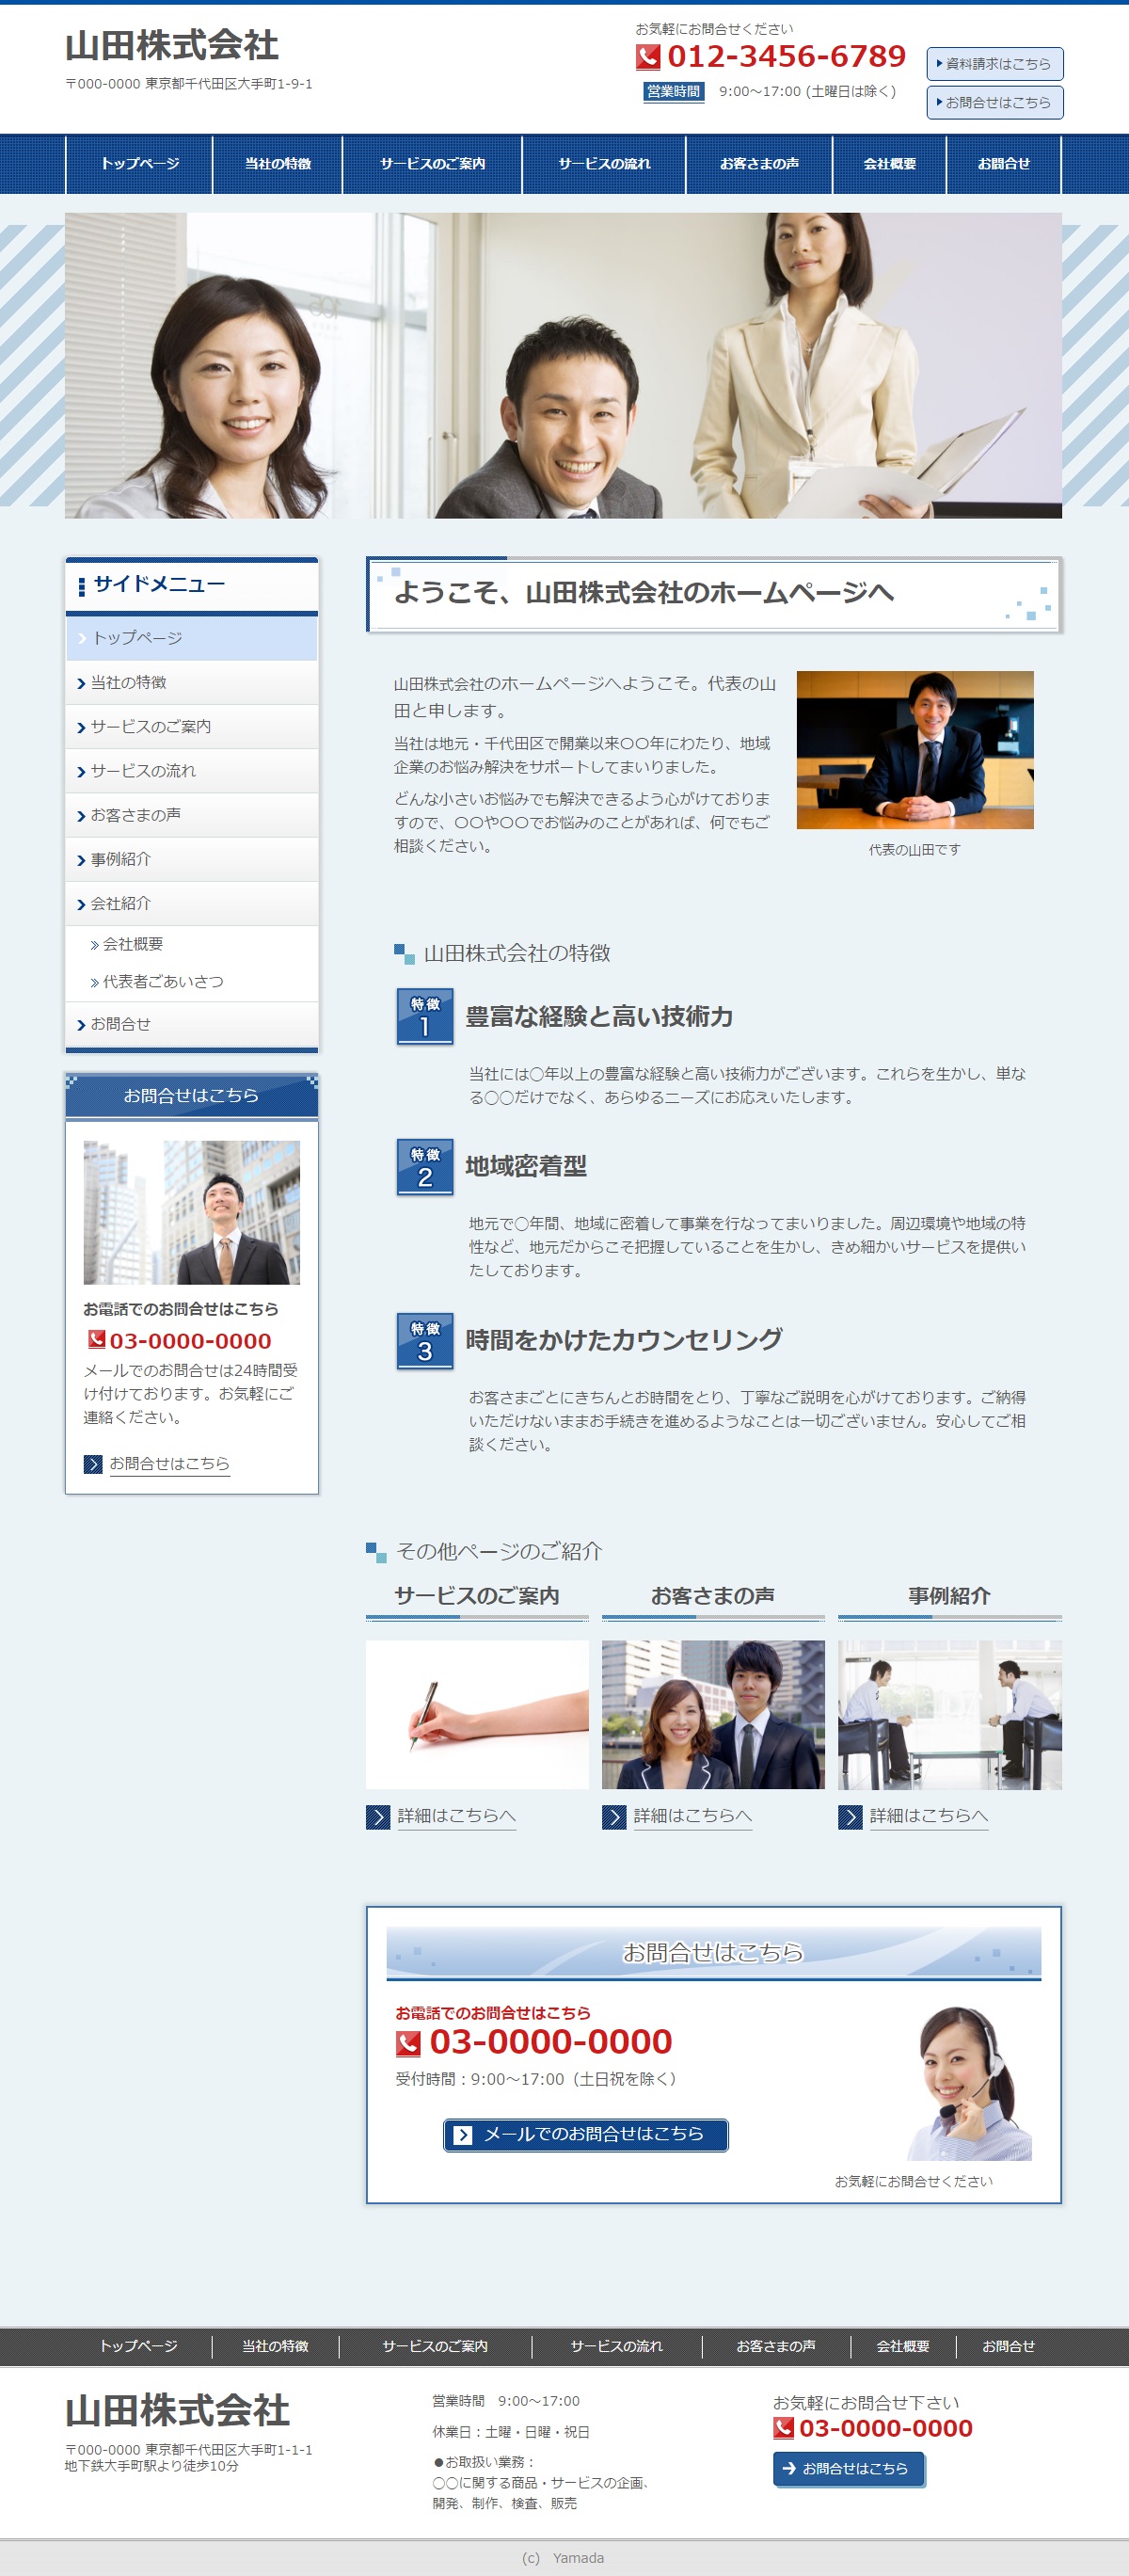Click the 特徴 3 badge icon
The width and height of the screenshot is (1129, 2576).
click(x=425, y=1340)
